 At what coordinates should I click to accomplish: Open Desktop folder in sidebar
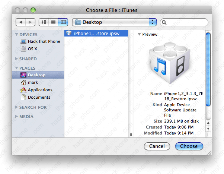tap(36, 75)
